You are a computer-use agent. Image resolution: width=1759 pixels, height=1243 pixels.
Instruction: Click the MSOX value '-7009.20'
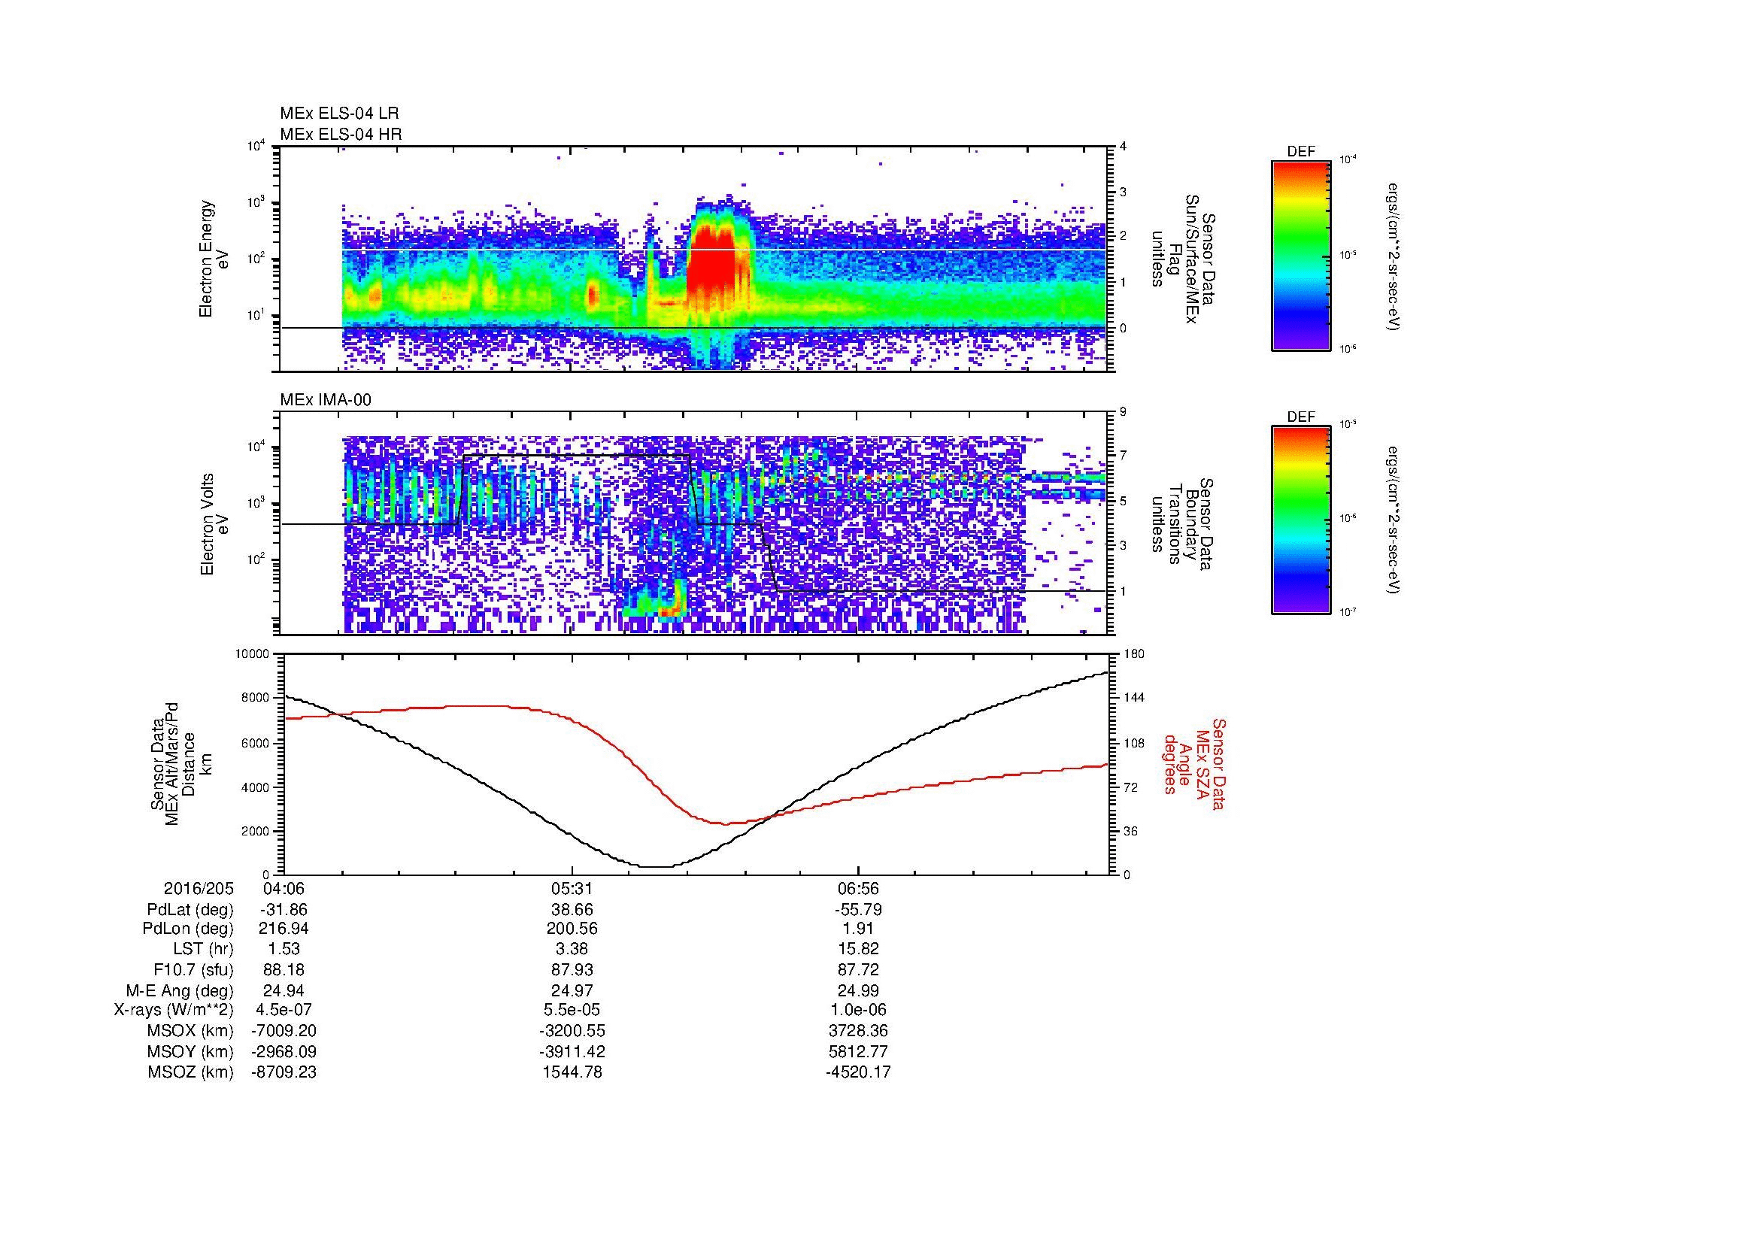(284, 1031)
